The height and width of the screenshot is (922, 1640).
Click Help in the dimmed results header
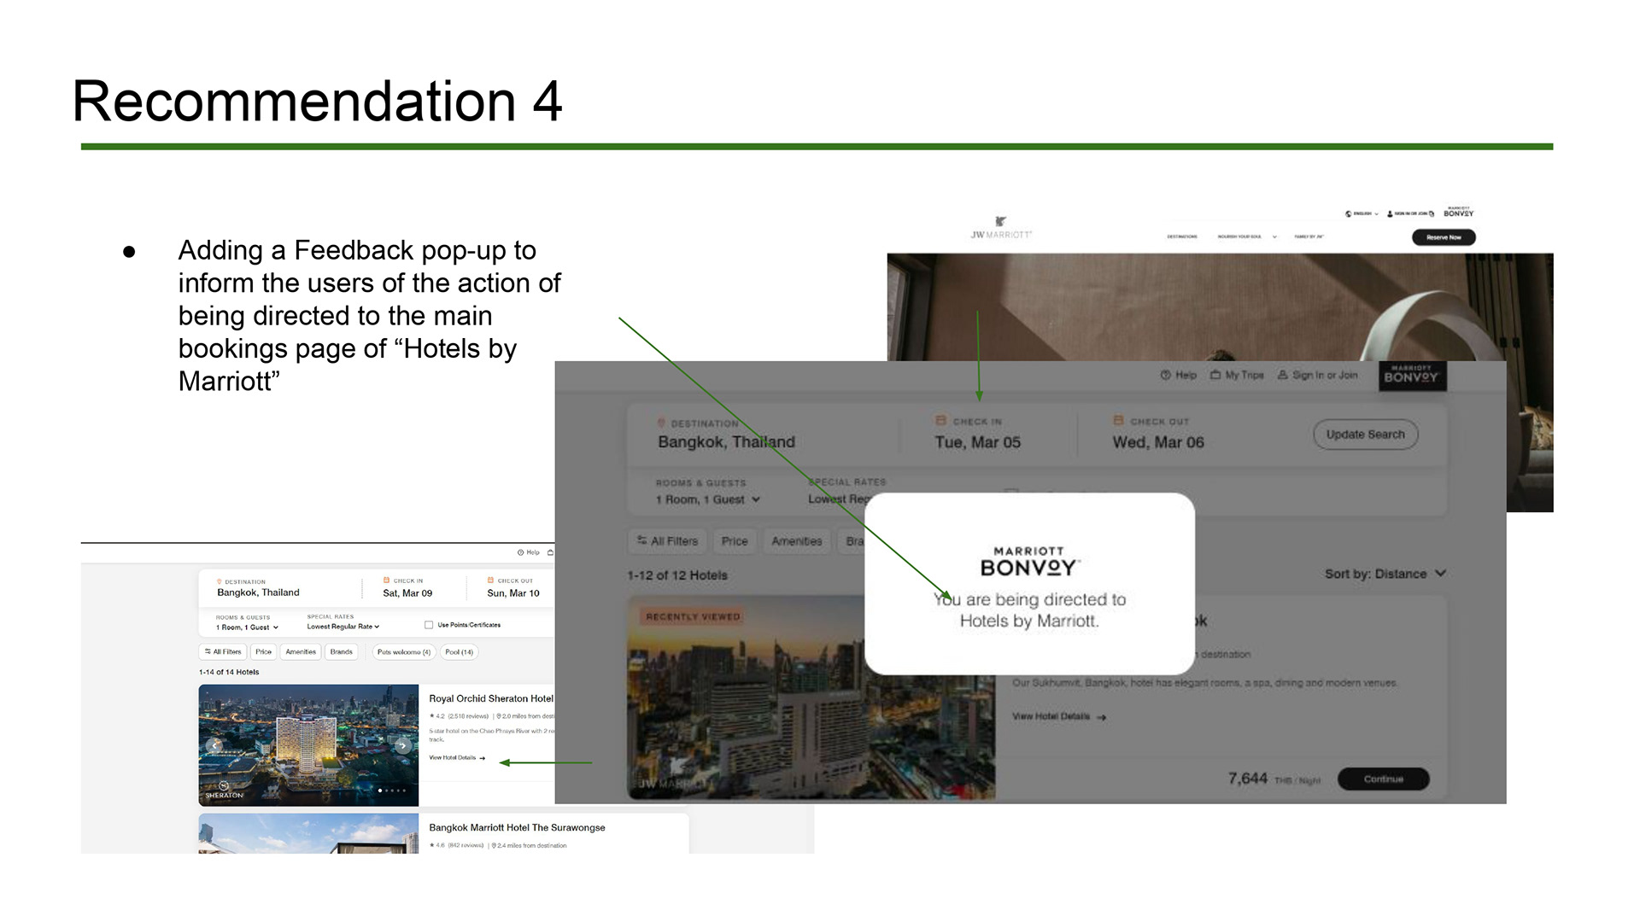[1179, 375]
